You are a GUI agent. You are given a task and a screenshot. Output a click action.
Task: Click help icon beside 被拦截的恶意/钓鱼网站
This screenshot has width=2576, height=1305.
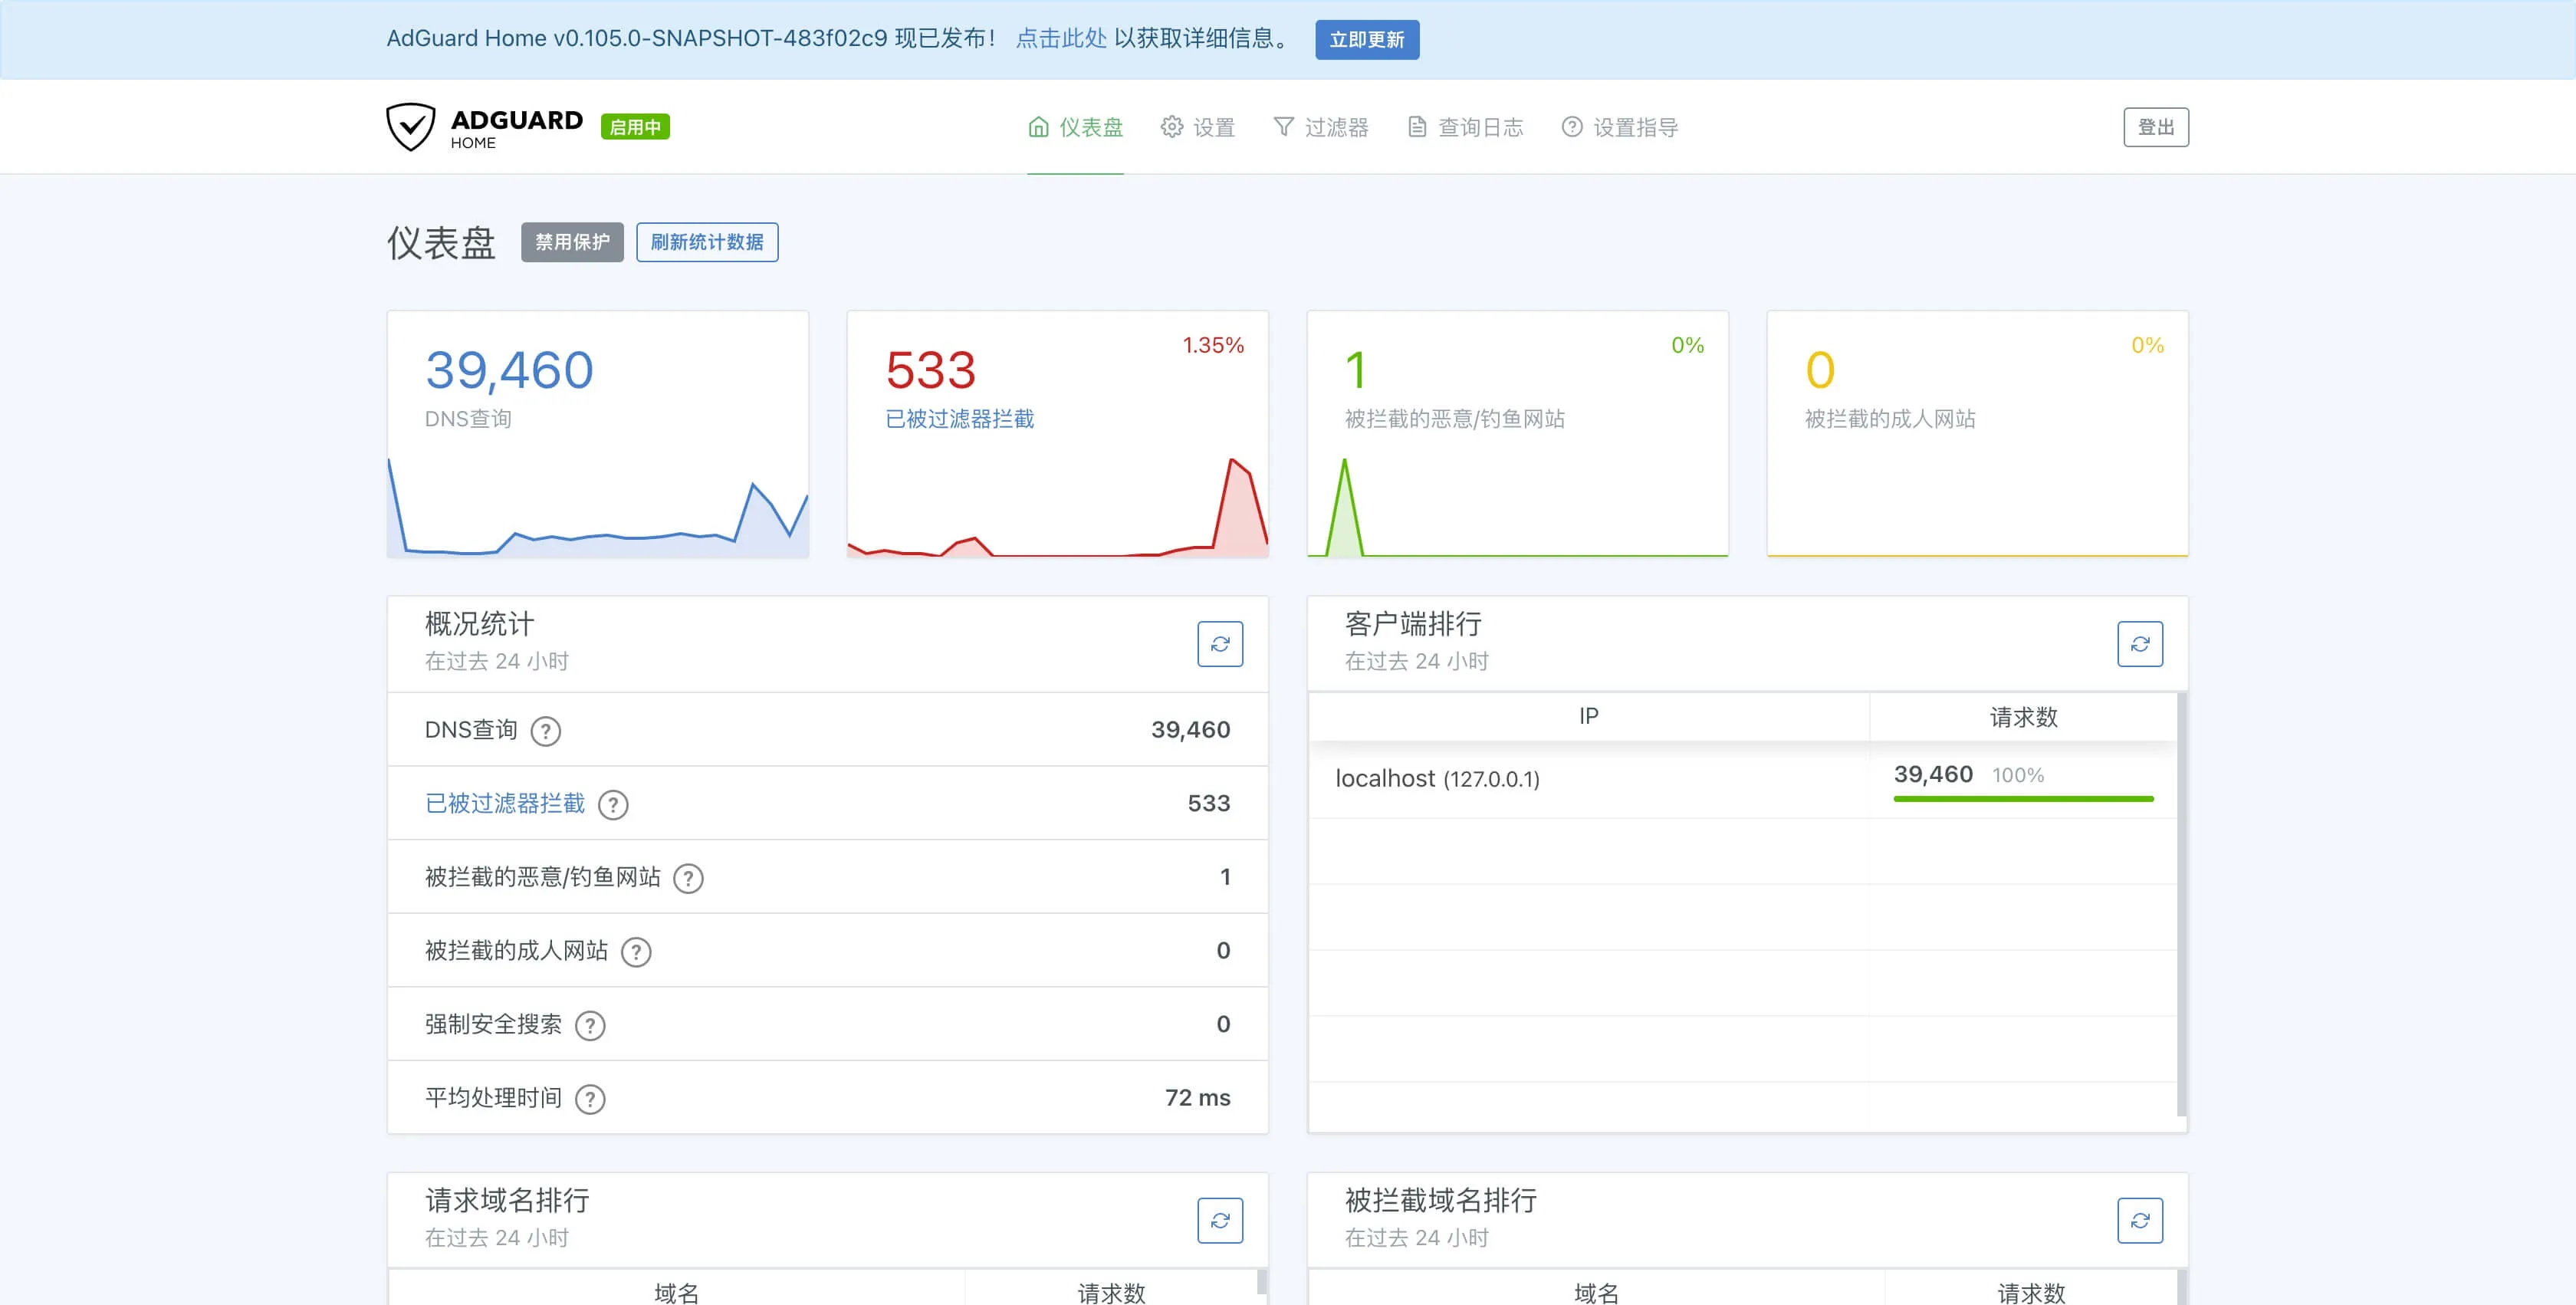(x=688, y=879)
